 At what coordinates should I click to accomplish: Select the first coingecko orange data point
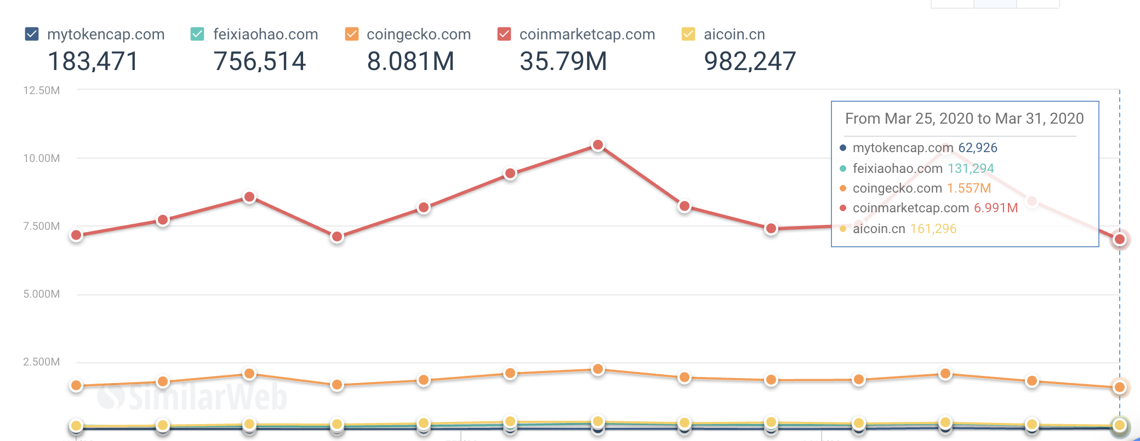(x=76, y=386)
